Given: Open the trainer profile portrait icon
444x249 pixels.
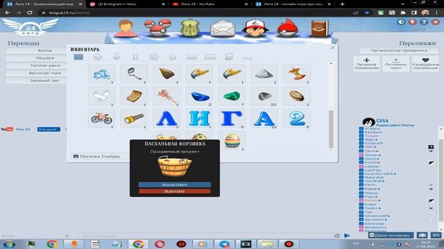Looking at the screenshot, I should tap(126, 28).
